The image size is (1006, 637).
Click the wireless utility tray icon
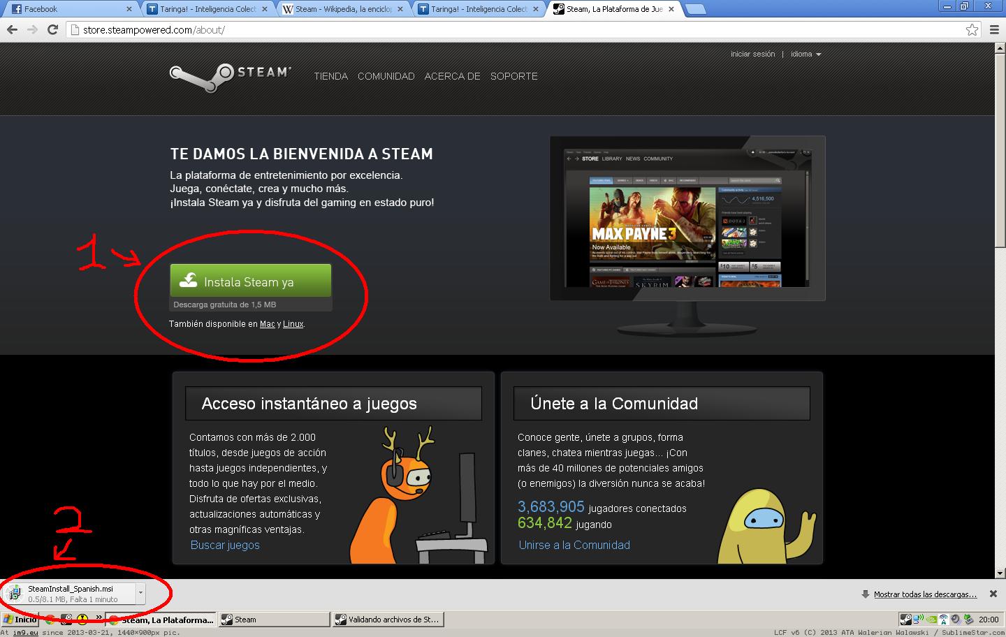click(x=943, y=619)
